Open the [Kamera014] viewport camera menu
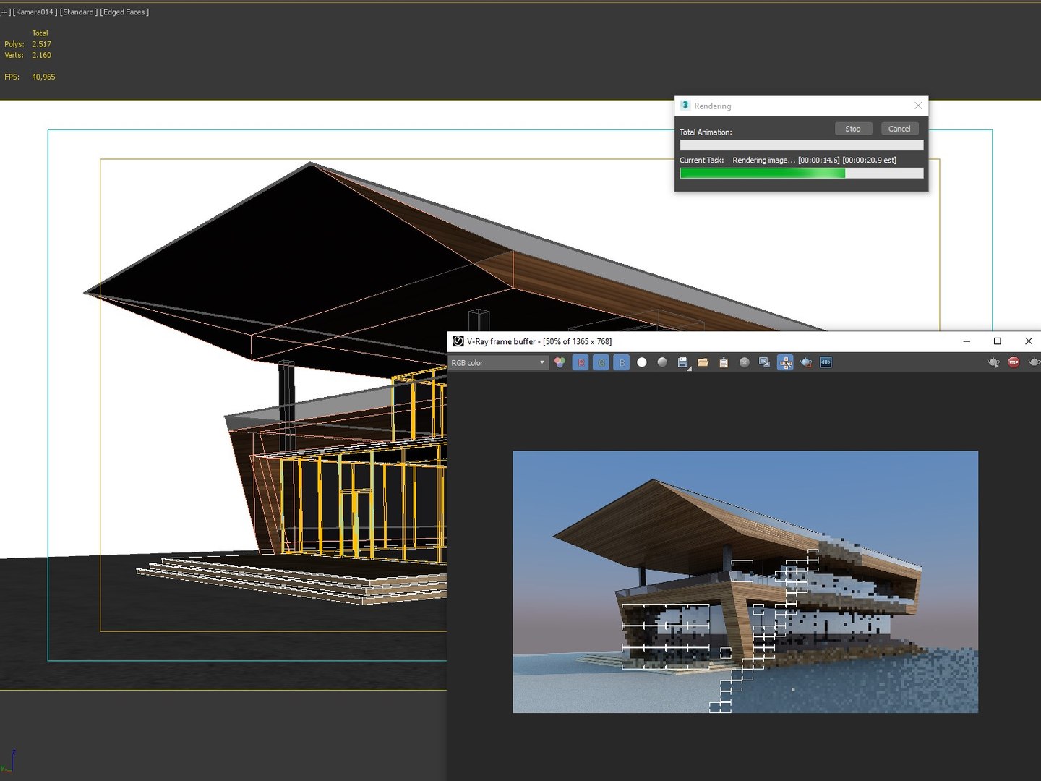The image size is (1041, 781). 35,12
